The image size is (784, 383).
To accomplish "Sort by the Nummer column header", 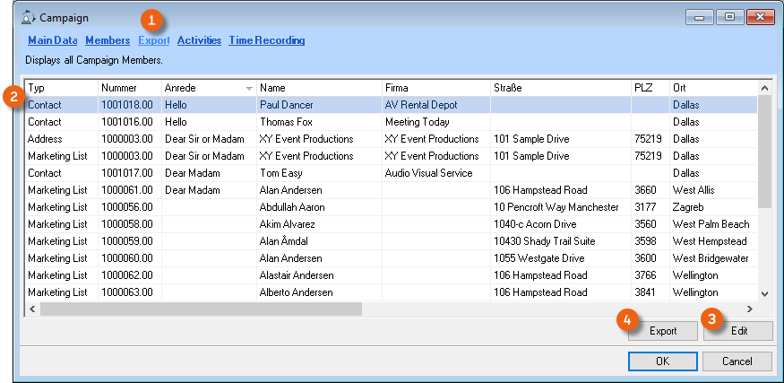I will pyautogui.click(x=129, y=88).
